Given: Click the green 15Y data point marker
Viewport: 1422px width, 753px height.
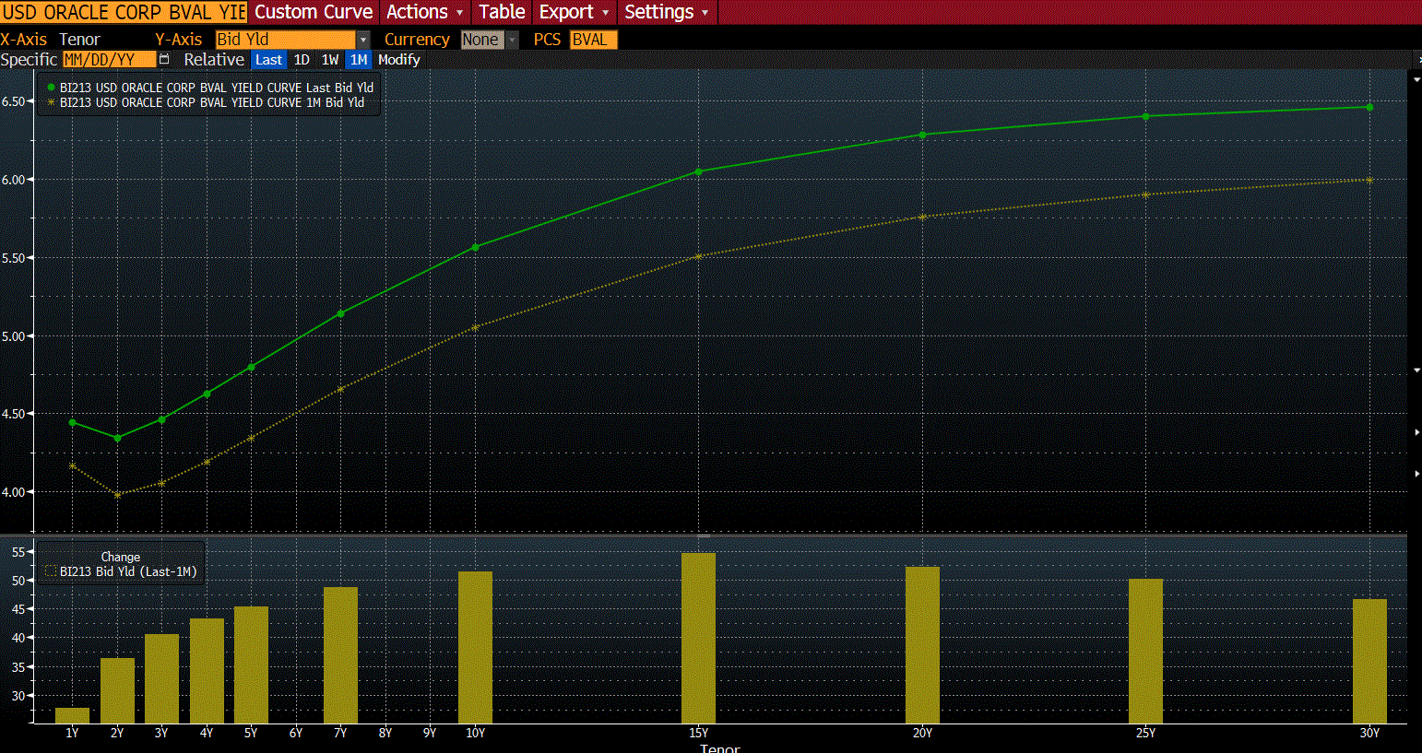Looking at the screenshot, I should [698, 171].
